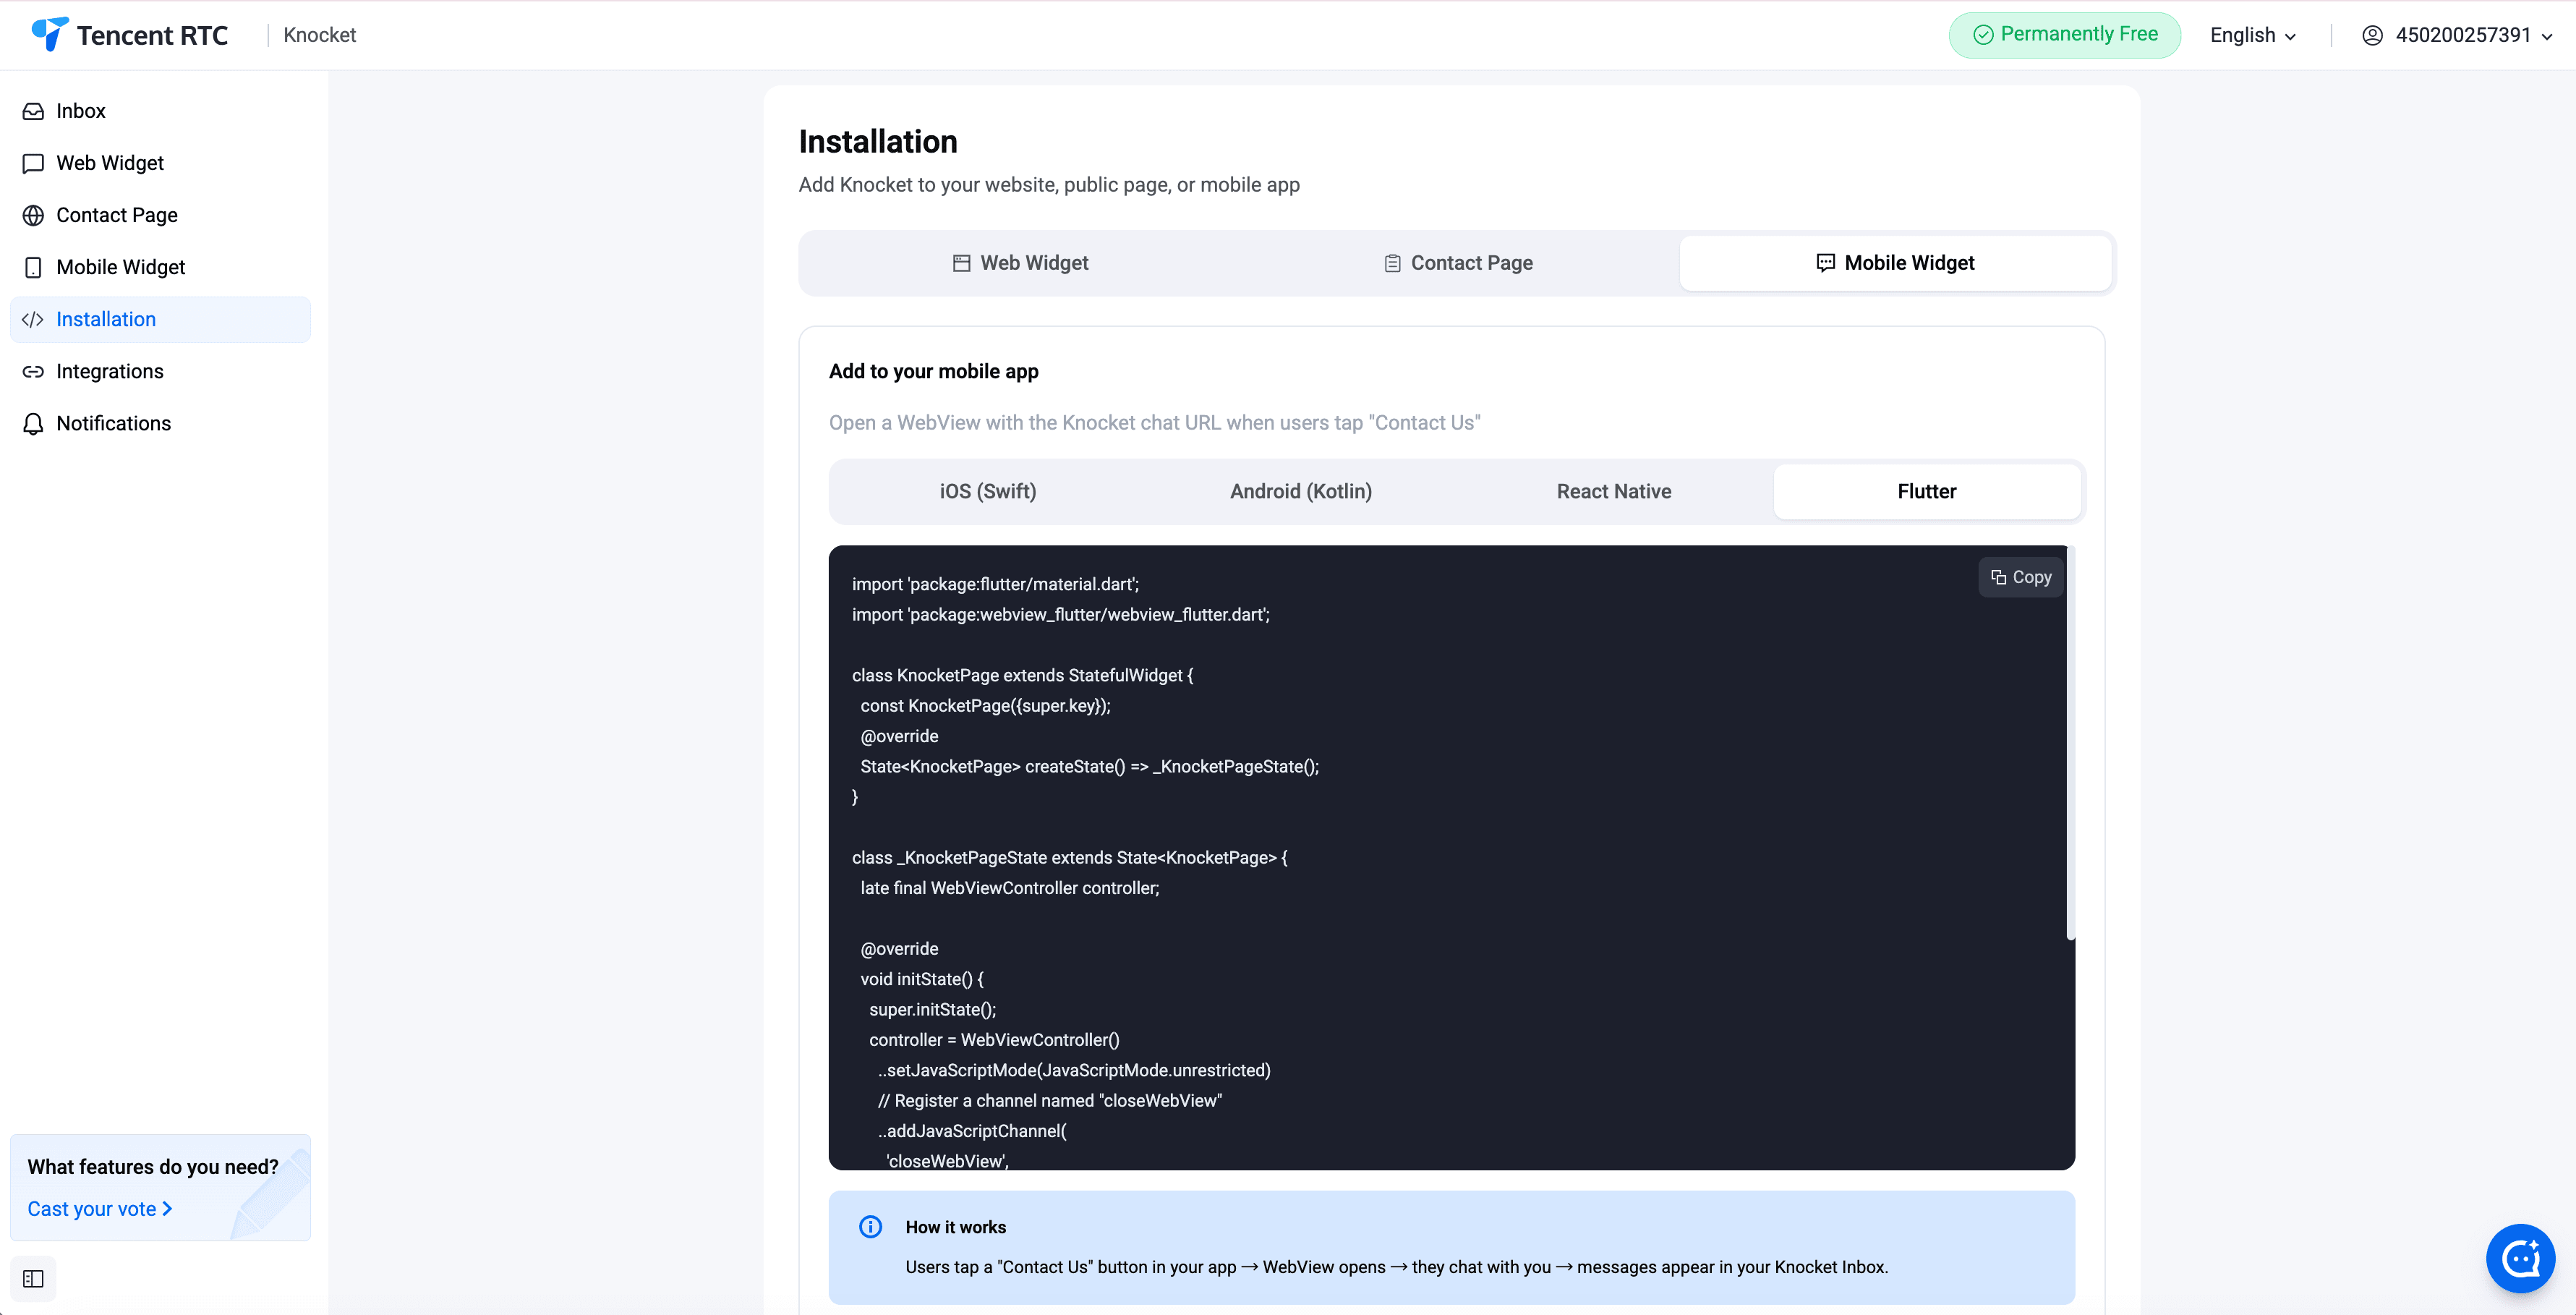Click the Inbox tray icon
The width and height of the screenshot is (2576, 1315).
click(33, 111)
